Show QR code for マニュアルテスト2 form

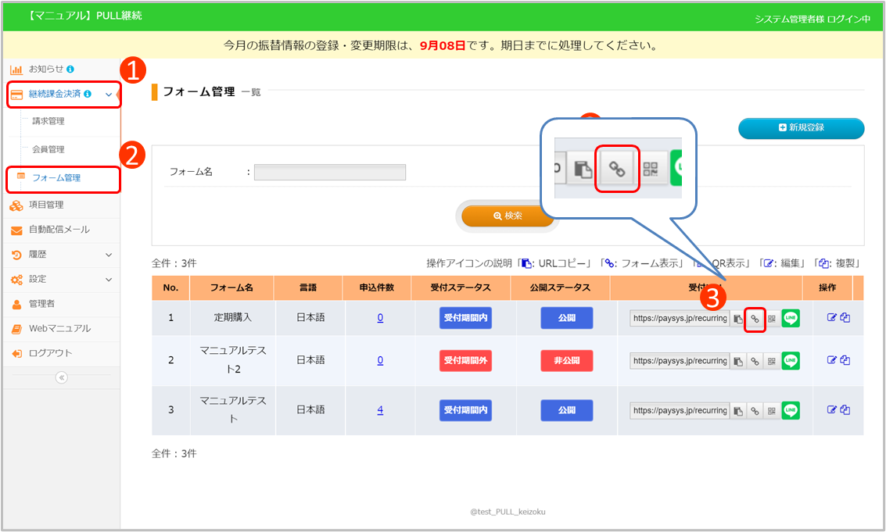[771, 361]
